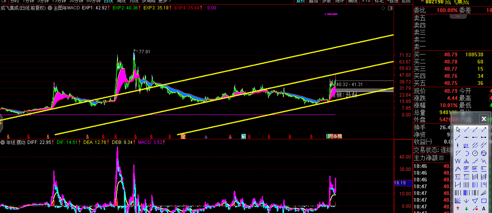The width and height of the screenshot is (492, 213).
Task: Click the EXP1: 42.92 indicator value
Action: tap(95, 8)
